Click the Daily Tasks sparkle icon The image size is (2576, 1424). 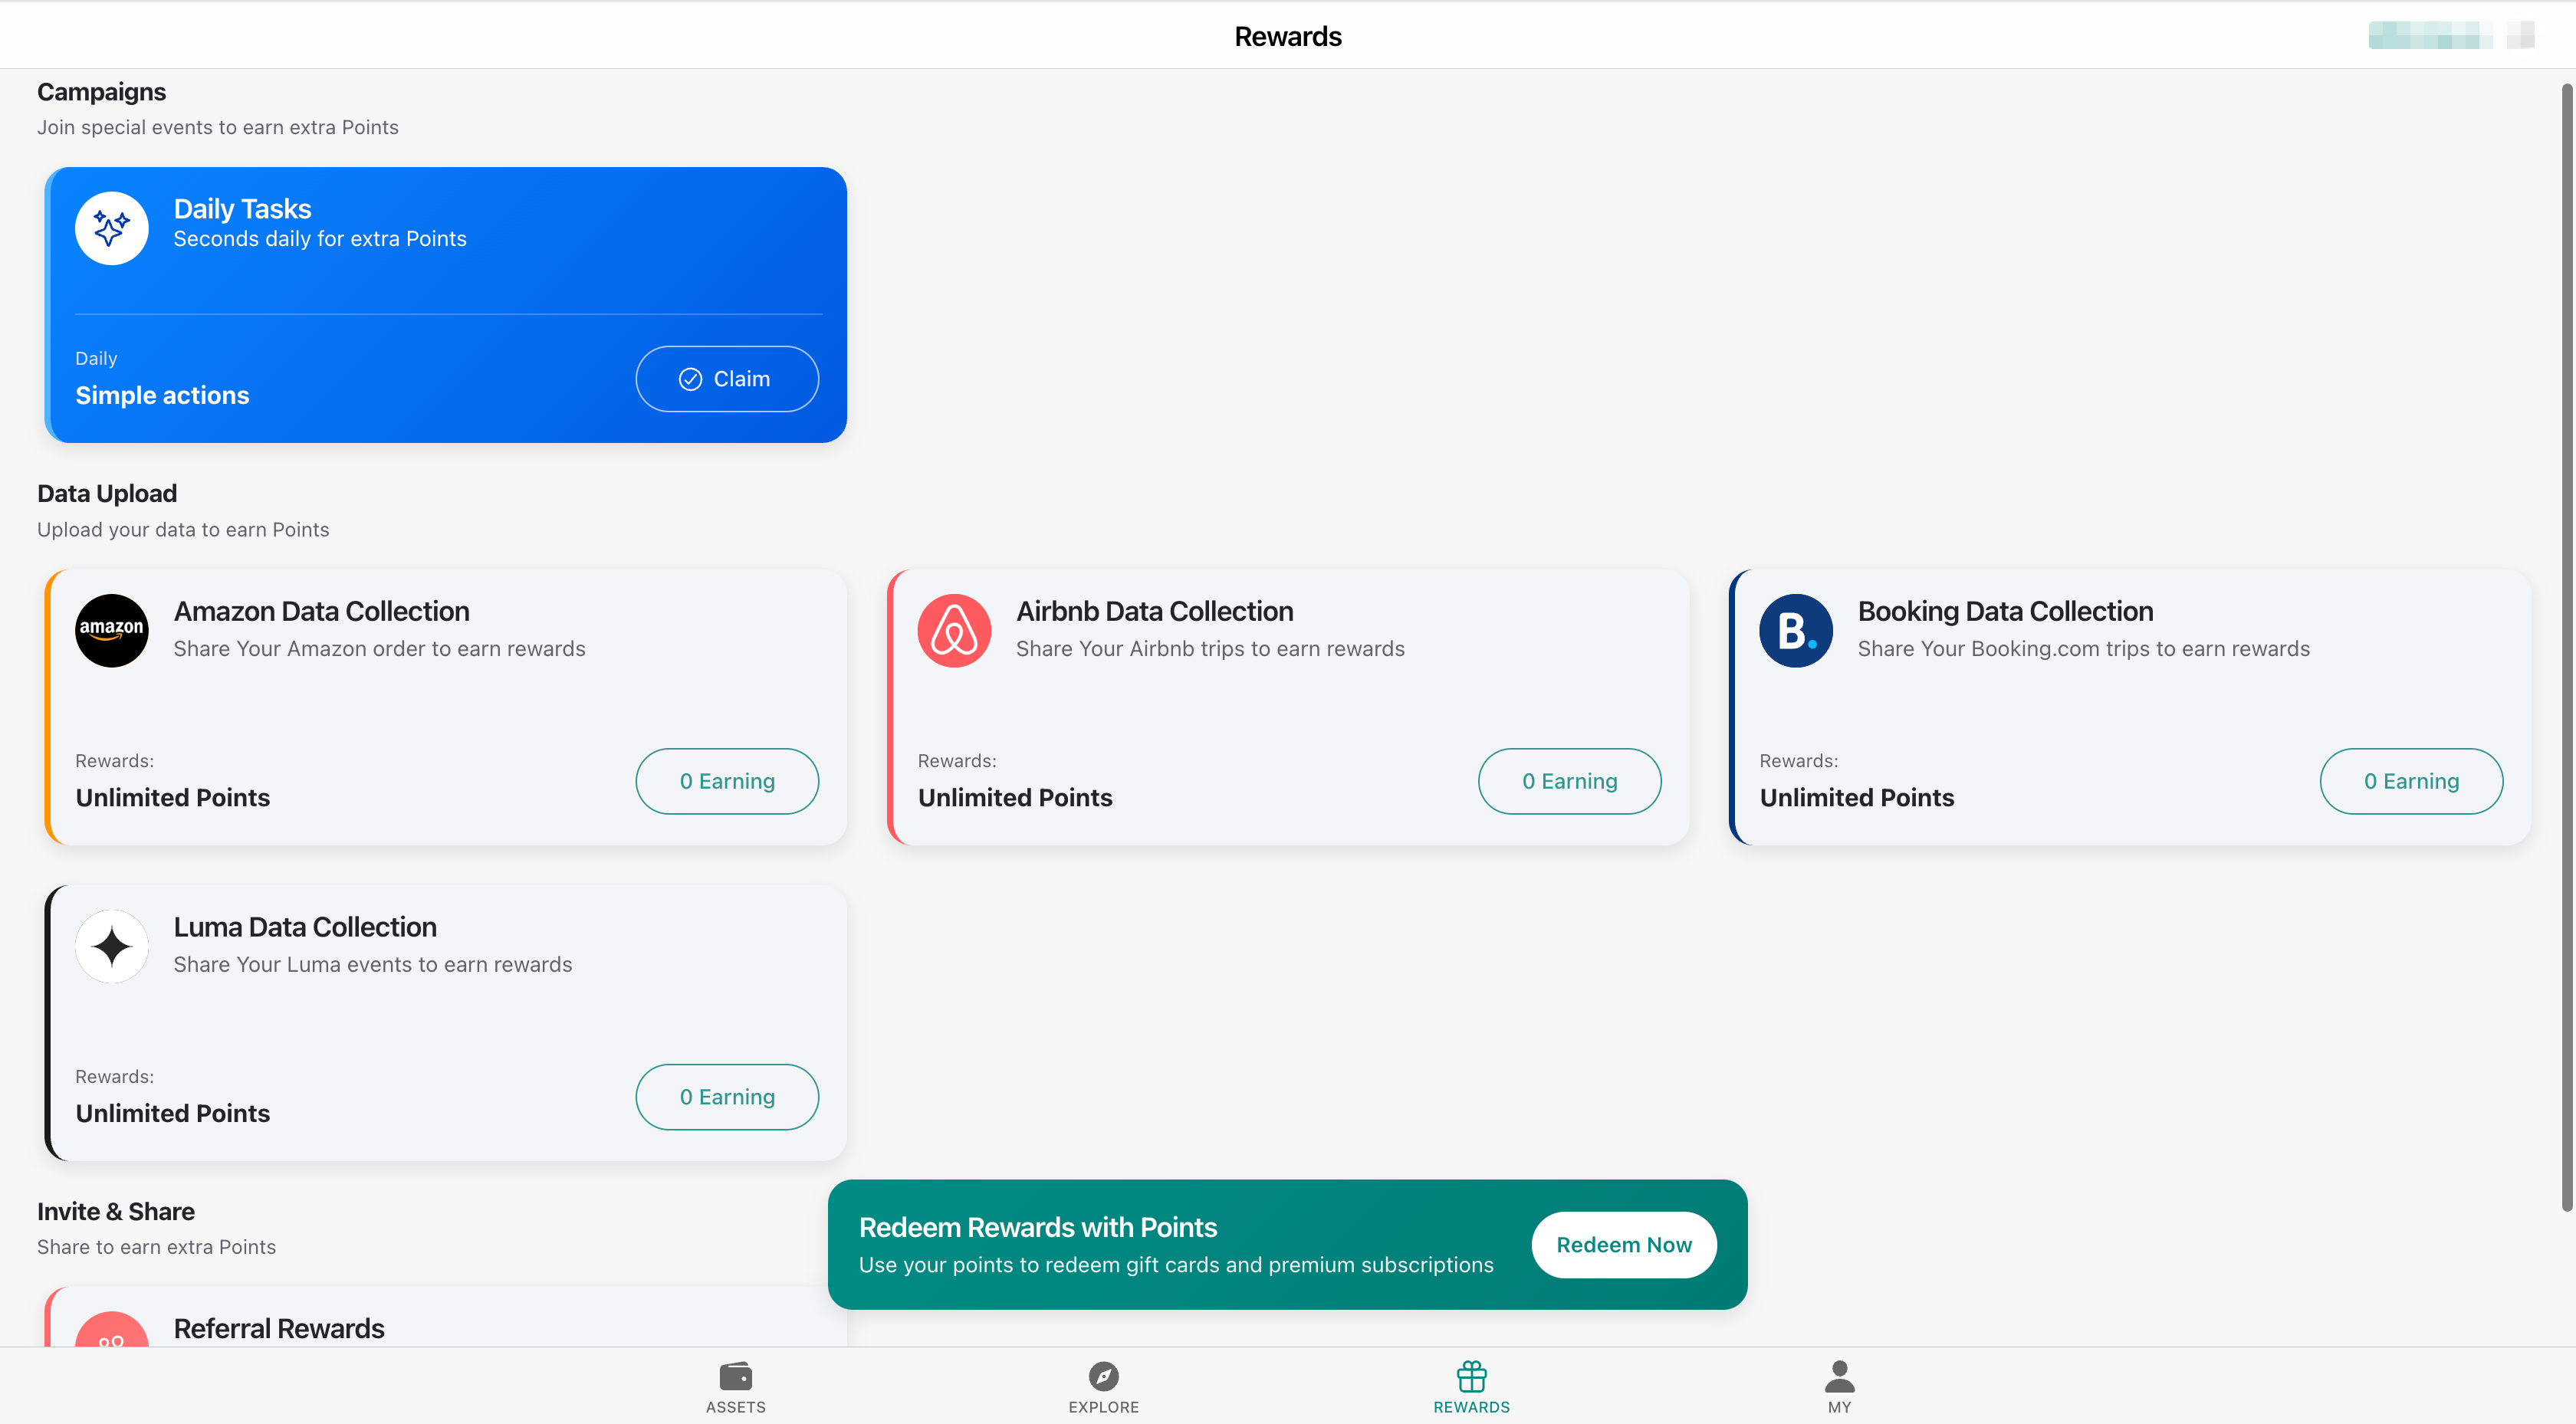(111, 228)
